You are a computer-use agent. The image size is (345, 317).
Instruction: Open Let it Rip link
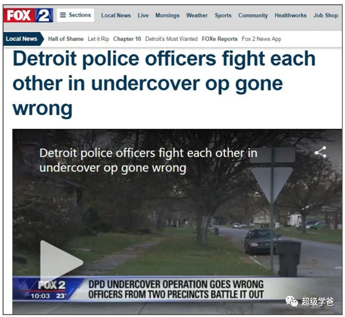pyautogui.click(x=98, y=39)
